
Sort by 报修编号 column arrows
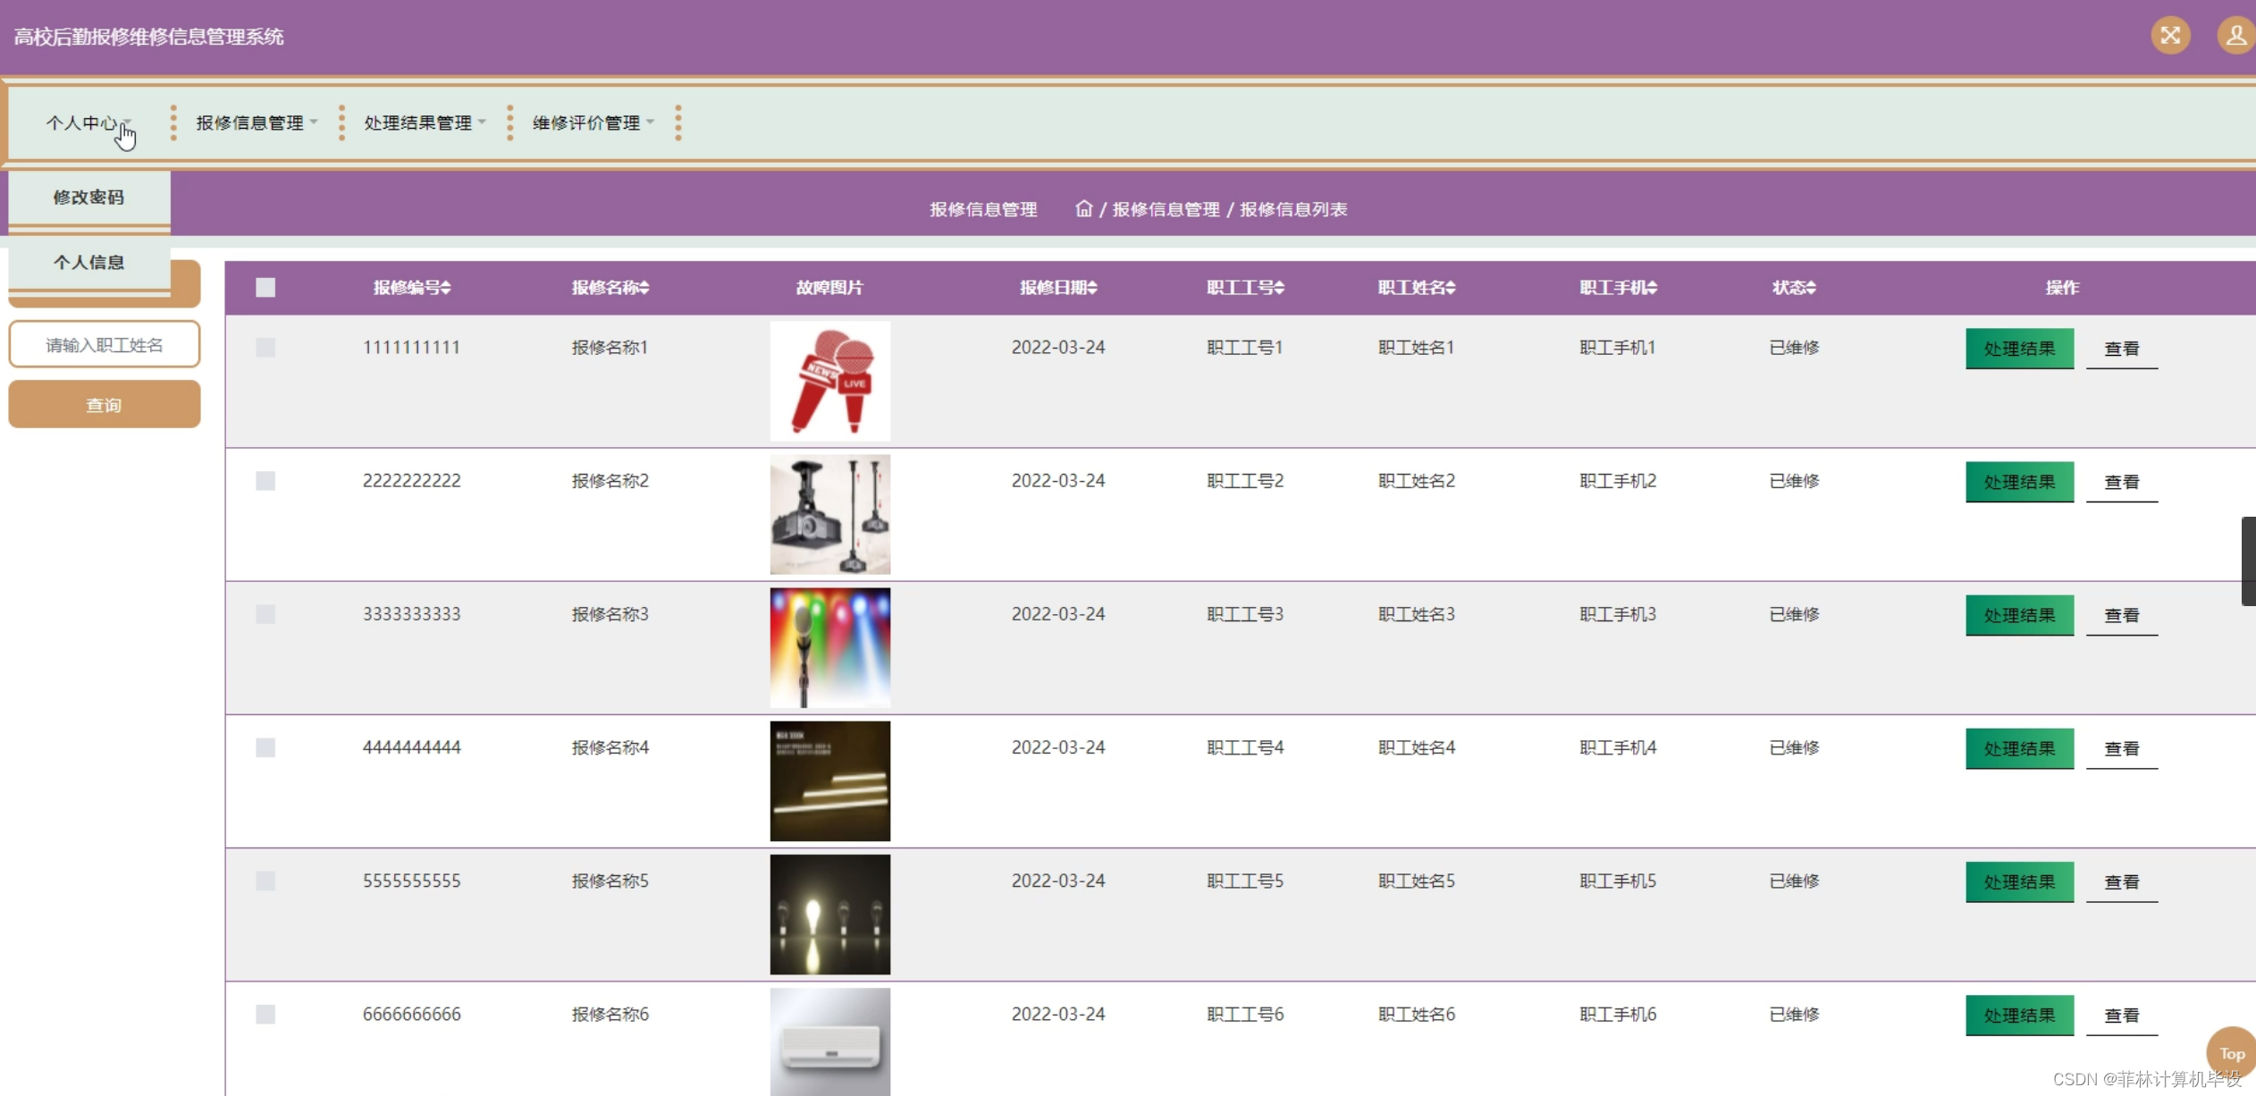coord(446,287)
